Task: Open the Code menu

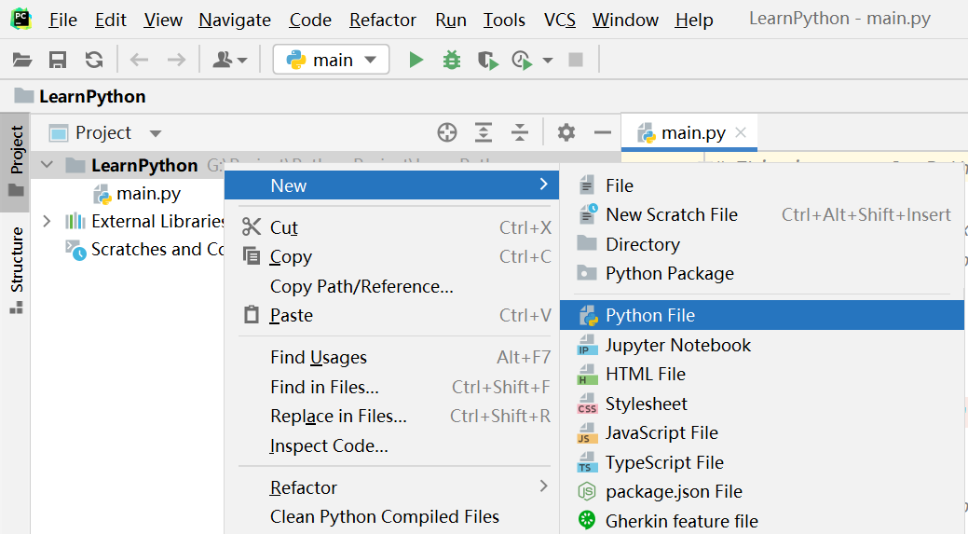Action: pos(310,20)
